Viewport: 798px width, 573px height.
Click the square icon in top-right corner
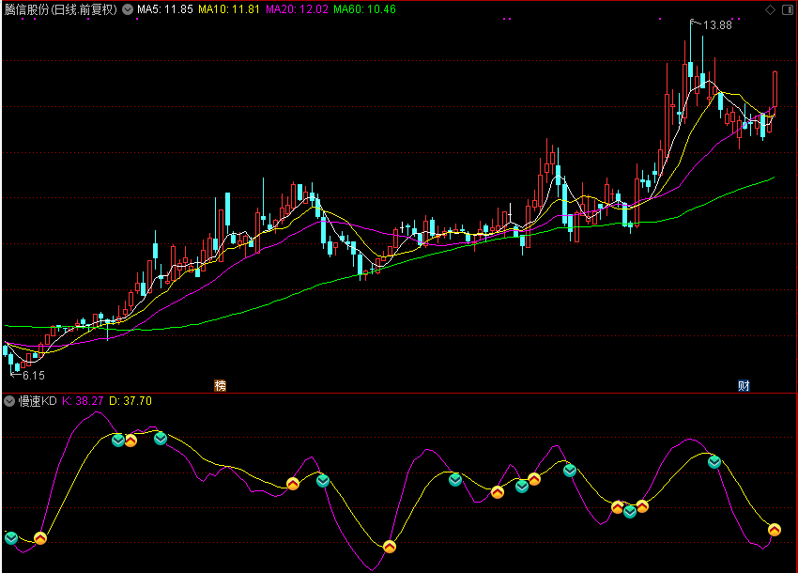[x=787, y=9]
